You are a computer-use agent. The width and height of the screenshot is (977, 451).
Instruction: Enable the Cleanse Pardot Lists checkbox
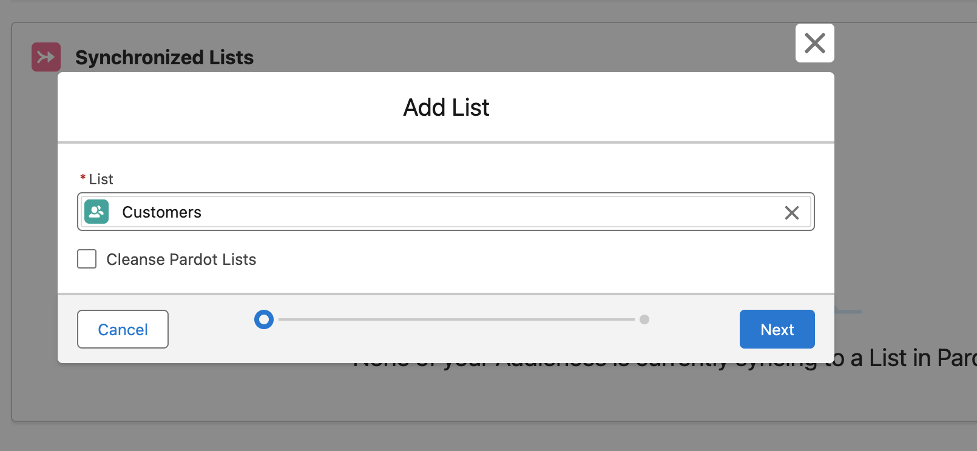87,259
